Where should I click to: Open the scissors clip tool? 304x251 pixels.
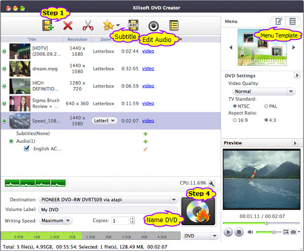point(88,25)
